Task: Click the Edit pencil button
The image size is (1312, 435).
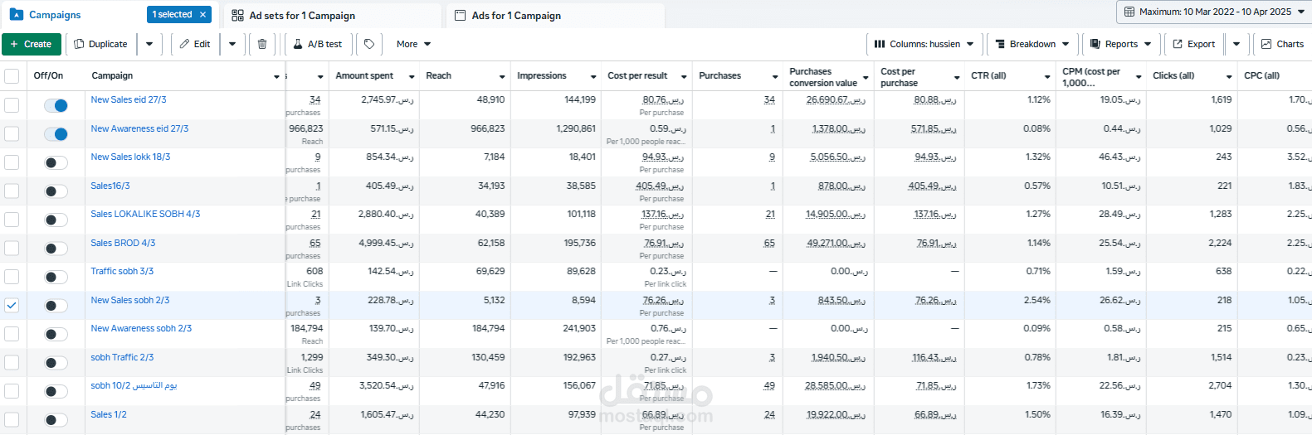Action: pyautogui.click(x=195, y=44)
